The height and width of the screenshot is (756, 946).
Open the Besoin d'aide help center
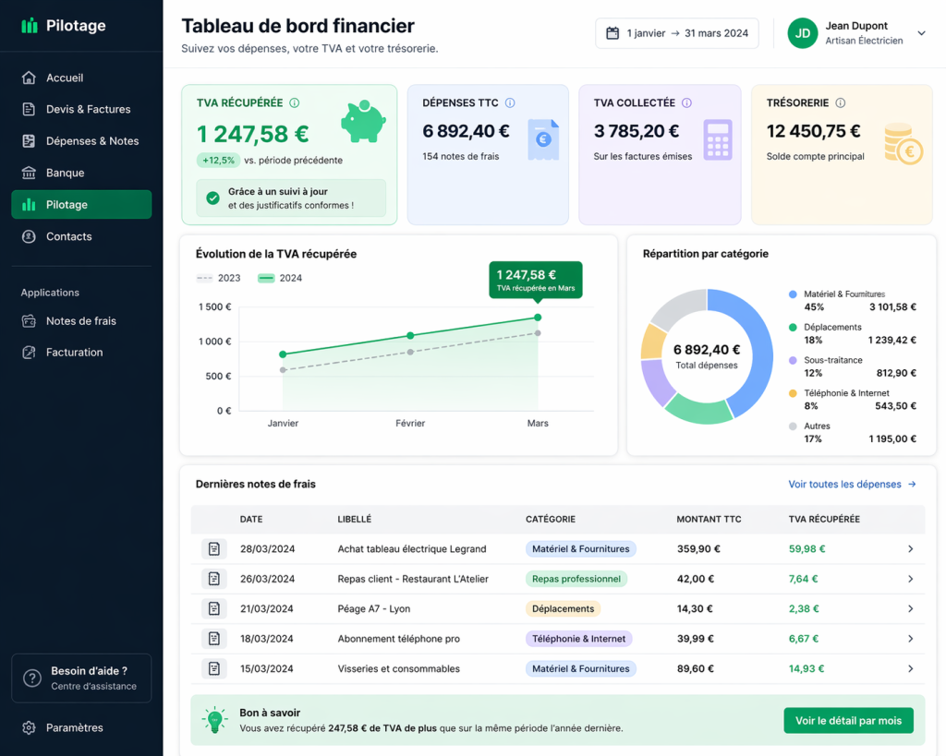(x=81, y=678)
